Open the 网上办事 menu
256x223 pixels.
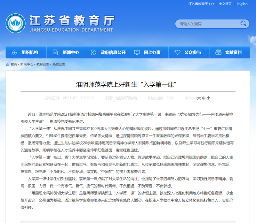point(148,52)
